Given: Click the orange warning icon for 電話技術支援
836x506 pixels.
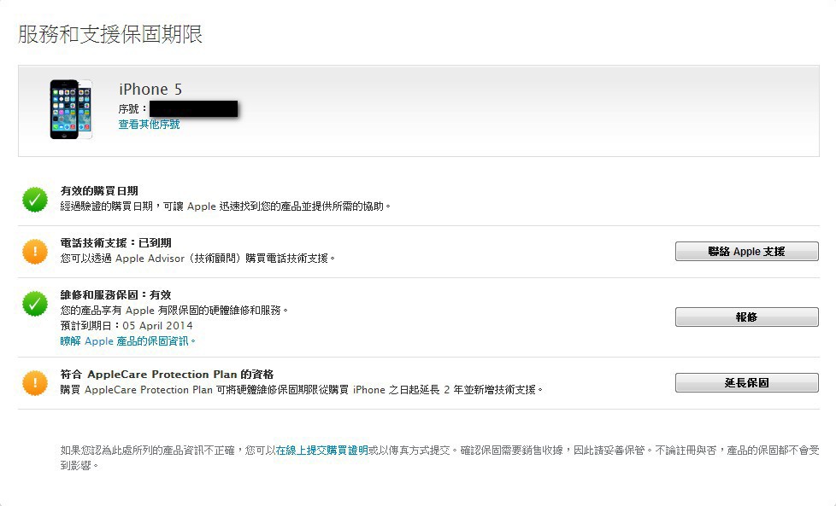Looking at the screenshot, I should (x=35, y=251).
